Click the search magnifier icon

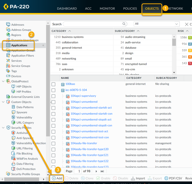(124, 24)
